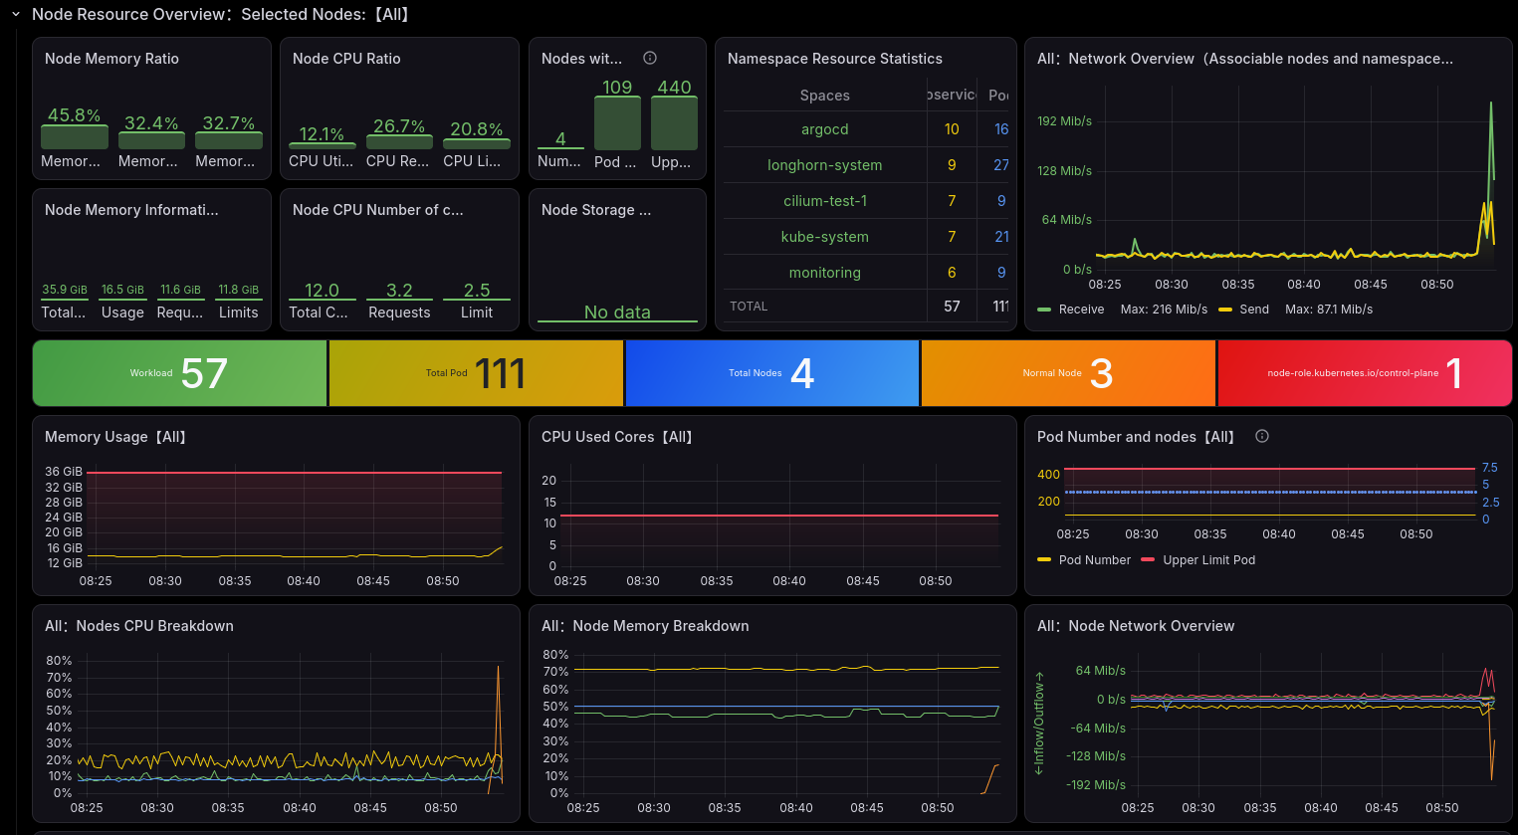
Task: Click argocd service count 10 cell
Action: click(x=952, y=129)
